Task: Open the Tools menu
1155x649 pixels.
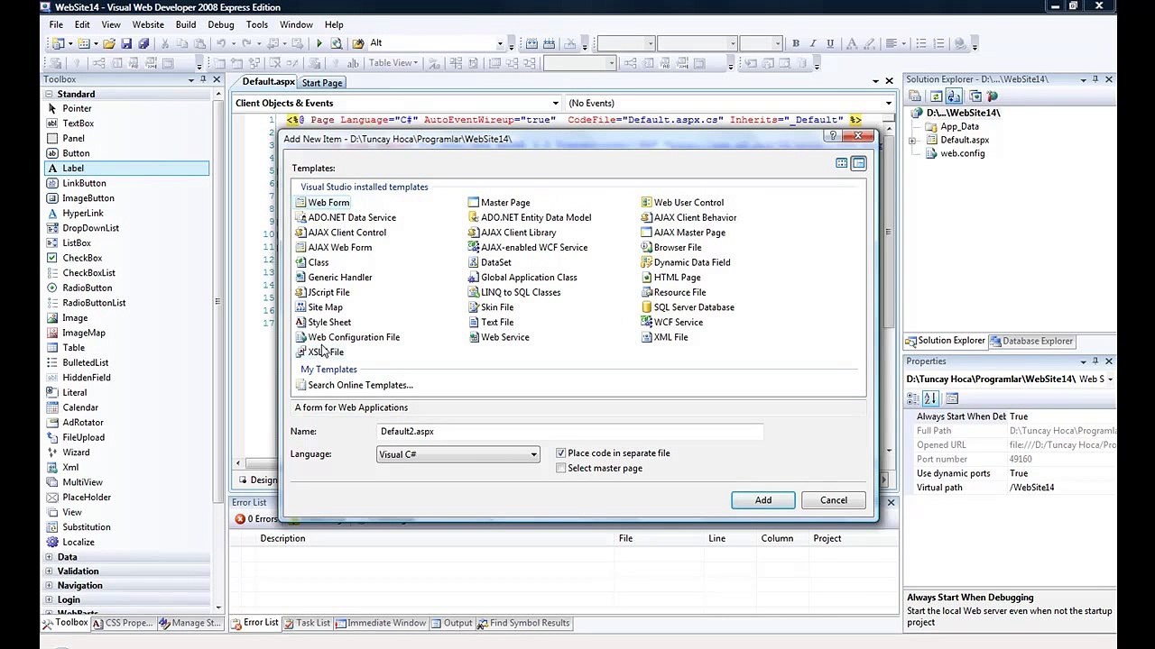Action: tap(257, 25)
